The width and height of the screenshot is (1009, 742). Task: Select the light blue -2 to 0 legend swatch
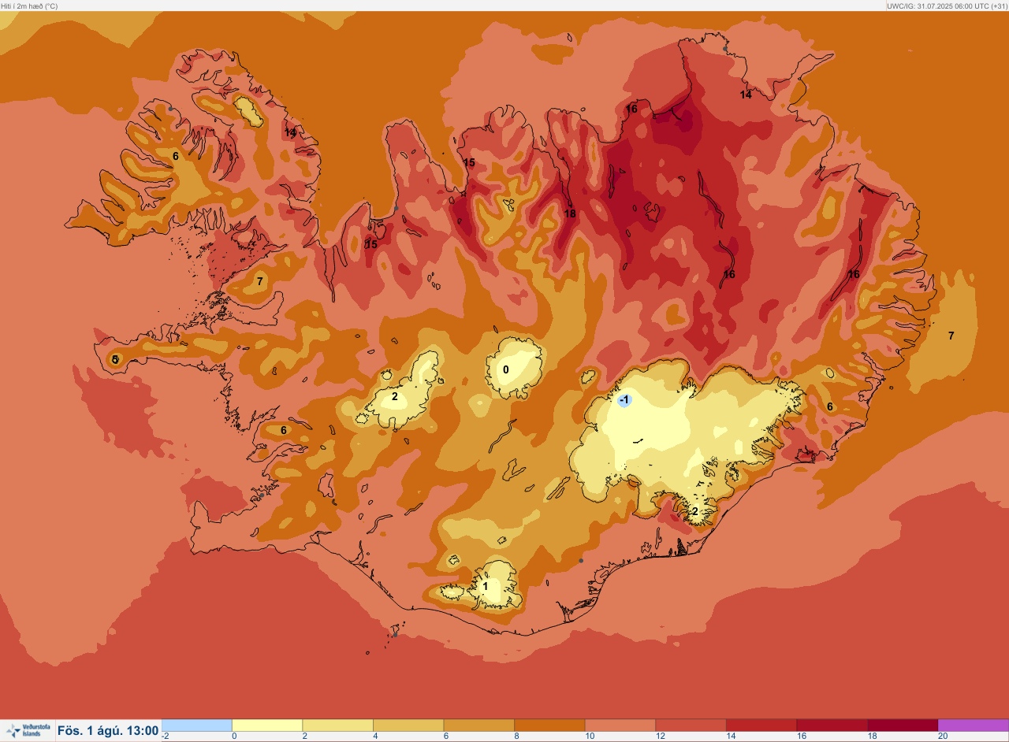pos(197,725)
